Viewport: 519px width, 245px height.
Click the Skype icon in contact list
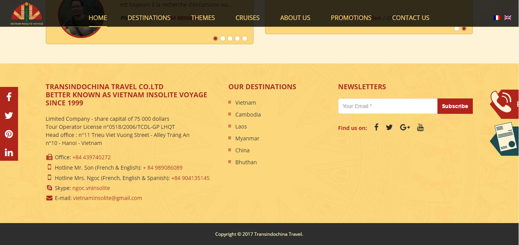pyautogui.click(x=49, y=188)
